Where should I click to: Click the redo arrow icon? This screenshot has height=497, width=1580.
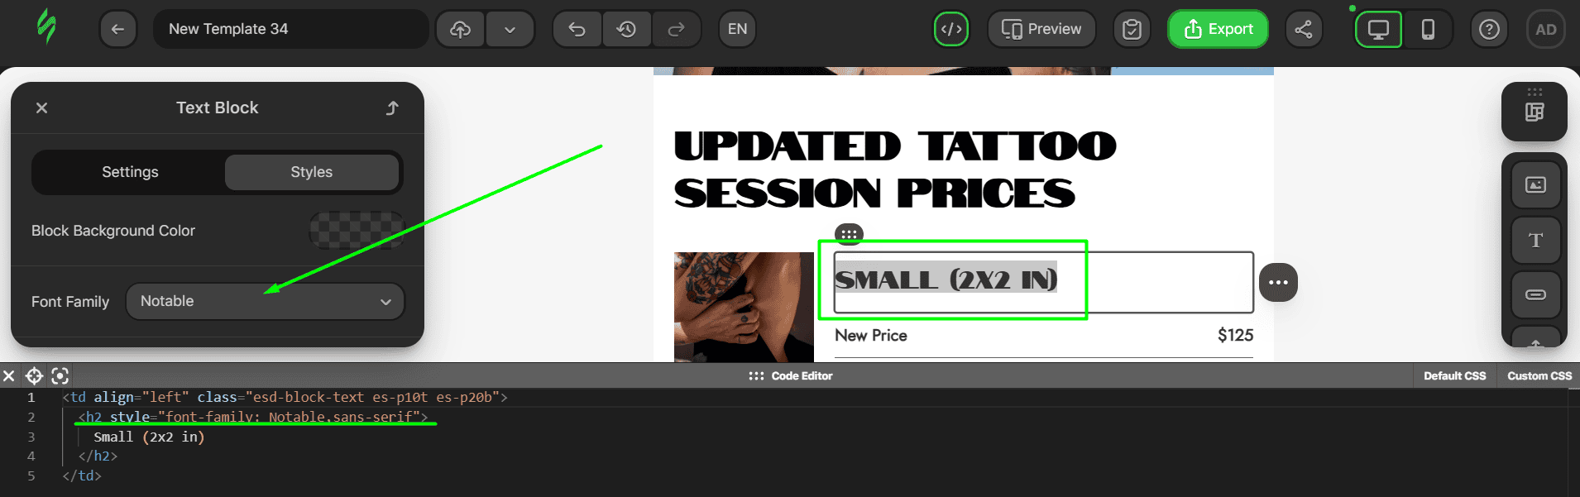[x=676, y=29]
